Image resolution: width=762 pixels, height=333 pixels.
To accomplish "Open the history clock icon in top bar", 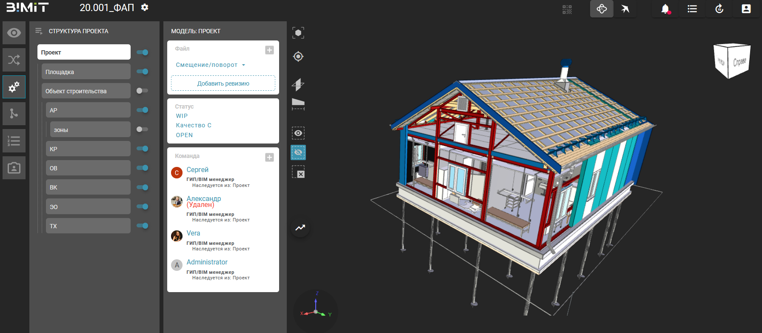I will pyautogui.click(x=719, y=9).
